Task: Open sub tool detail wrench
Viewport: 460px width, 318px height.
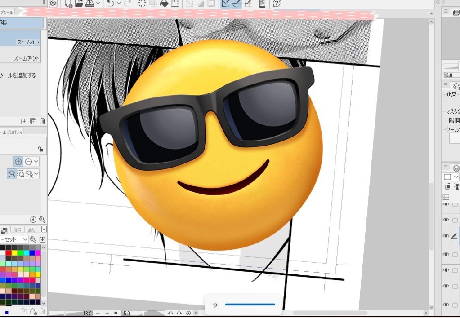Action: pyautogui.click(x=42, y=220)
